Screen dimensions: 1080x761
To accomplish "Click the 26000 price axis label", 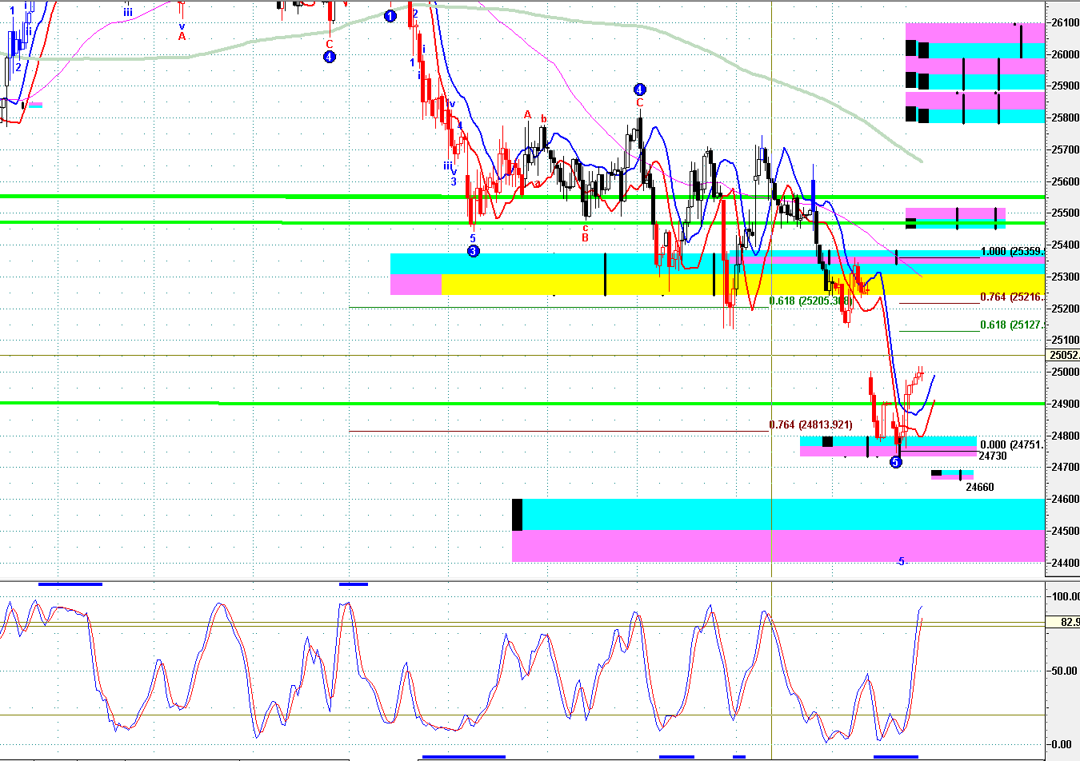I will point(1065,54).
